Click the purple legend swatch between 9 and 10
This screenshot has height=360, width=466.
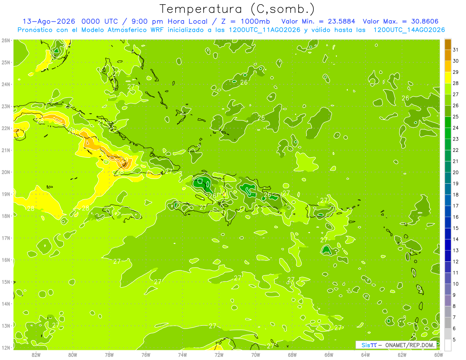coord(448,289)
